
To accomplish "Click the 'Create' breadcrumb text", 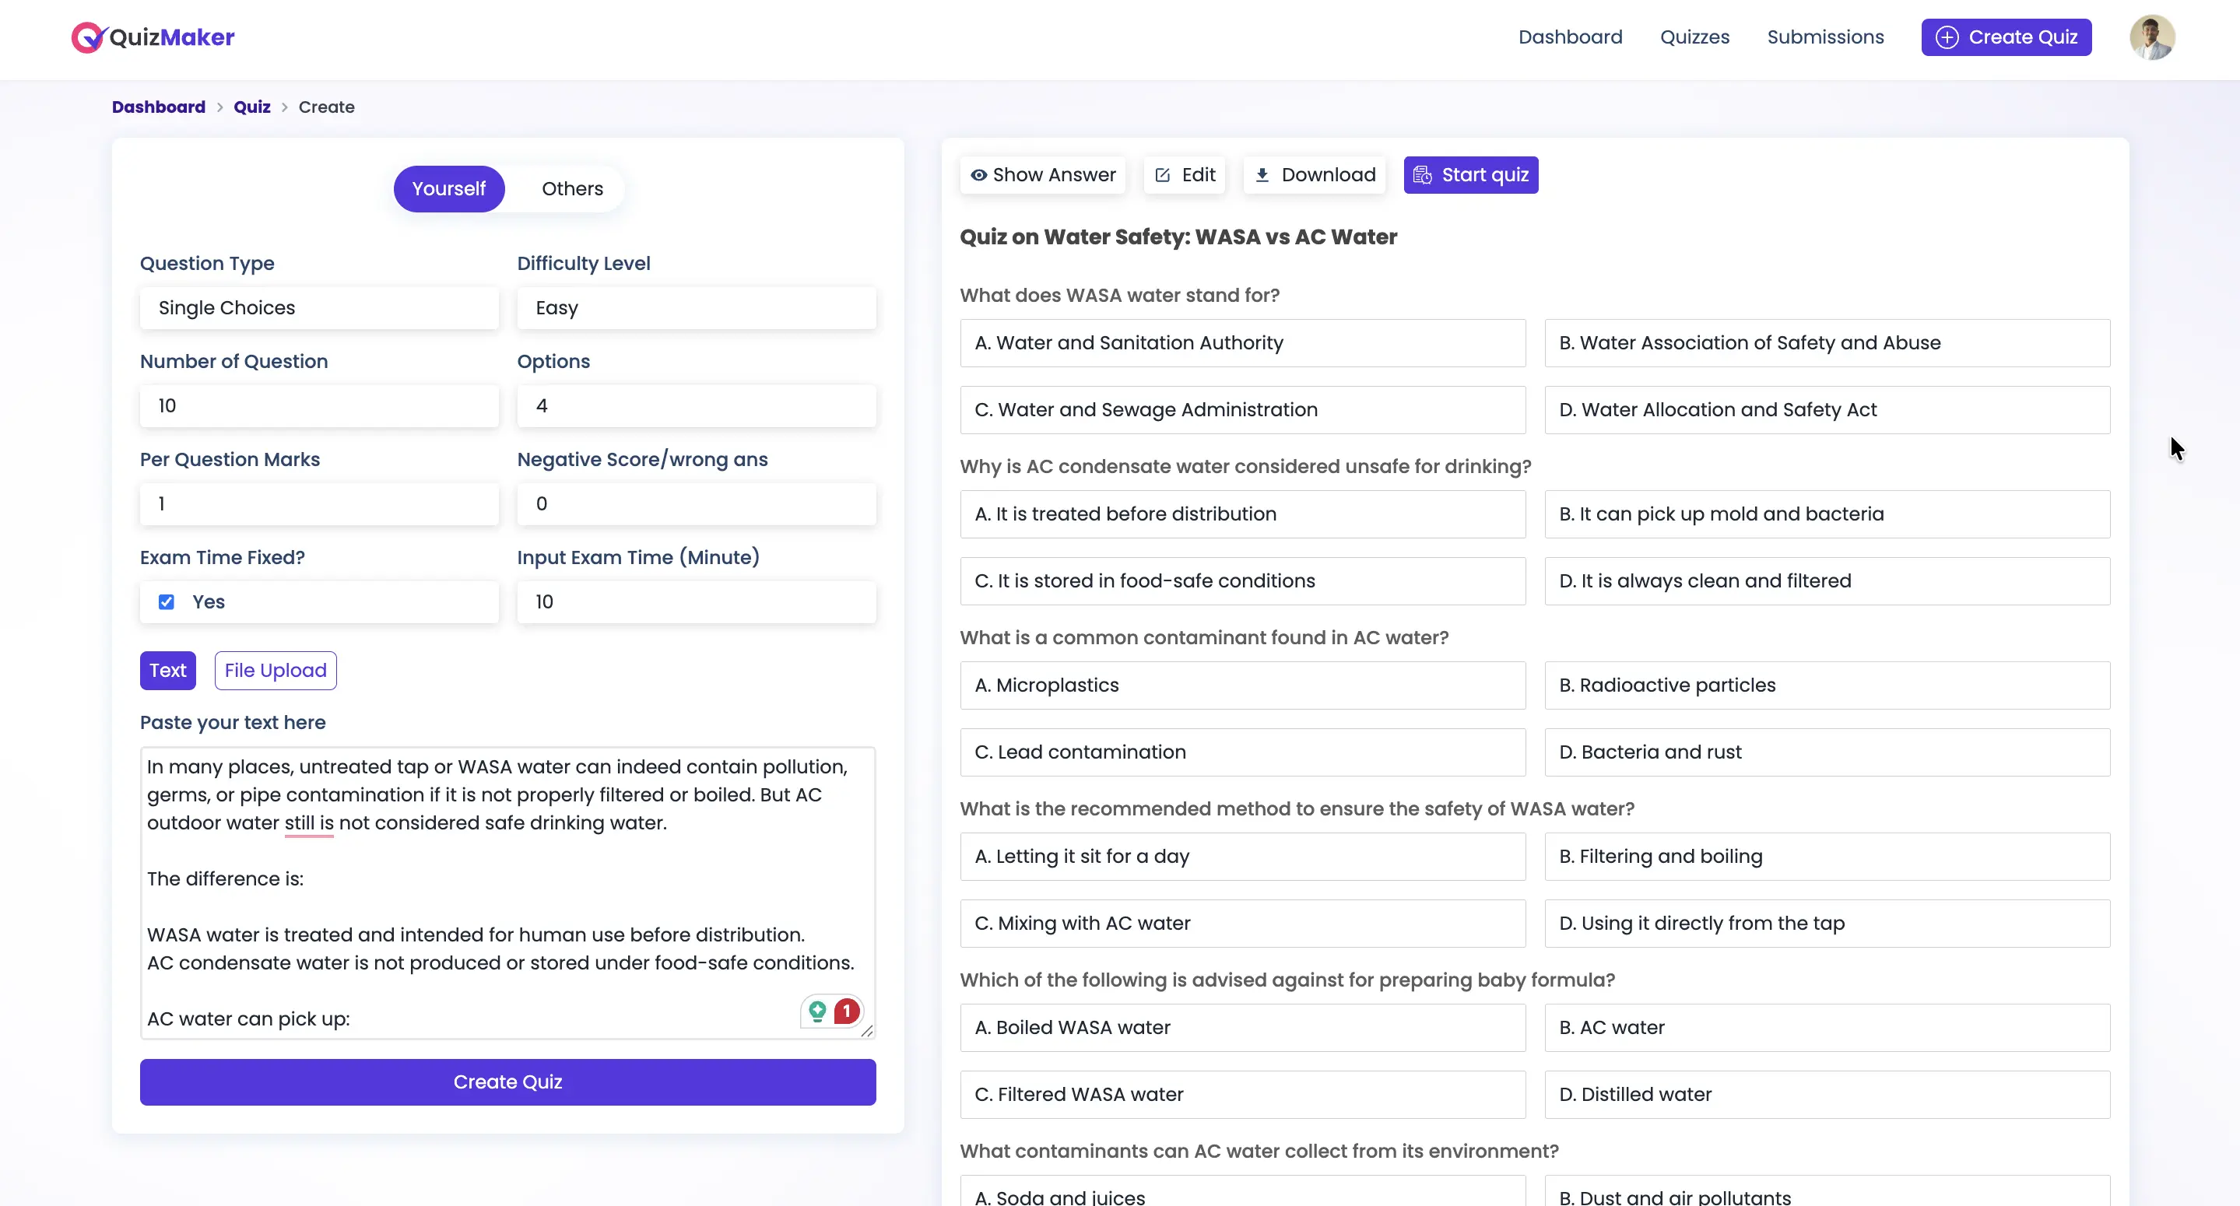I will 326,107.
